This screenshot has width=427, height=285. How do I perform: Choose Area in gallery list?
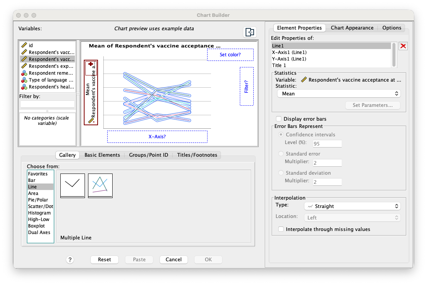click(40, 193)
